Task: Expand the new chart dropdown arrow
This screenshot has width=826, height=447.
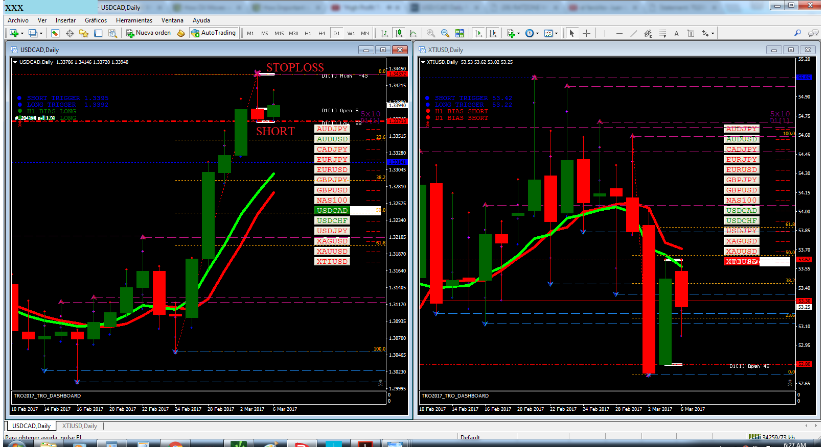Action: coord(22,34)
